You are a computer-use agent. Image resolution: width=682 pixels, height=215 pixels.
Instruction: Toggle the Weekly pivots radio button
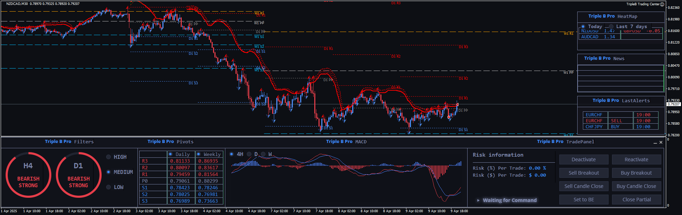199,154
